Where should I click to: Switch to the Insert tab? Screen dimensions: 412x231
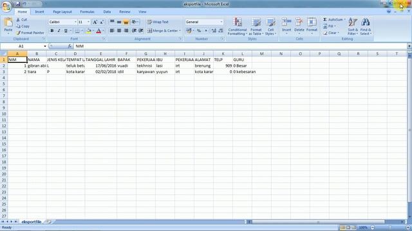(39, 12)
